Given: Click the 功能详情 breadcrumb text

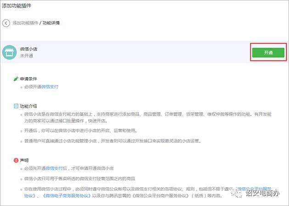Looking at the screenshot, I should 51,23.
